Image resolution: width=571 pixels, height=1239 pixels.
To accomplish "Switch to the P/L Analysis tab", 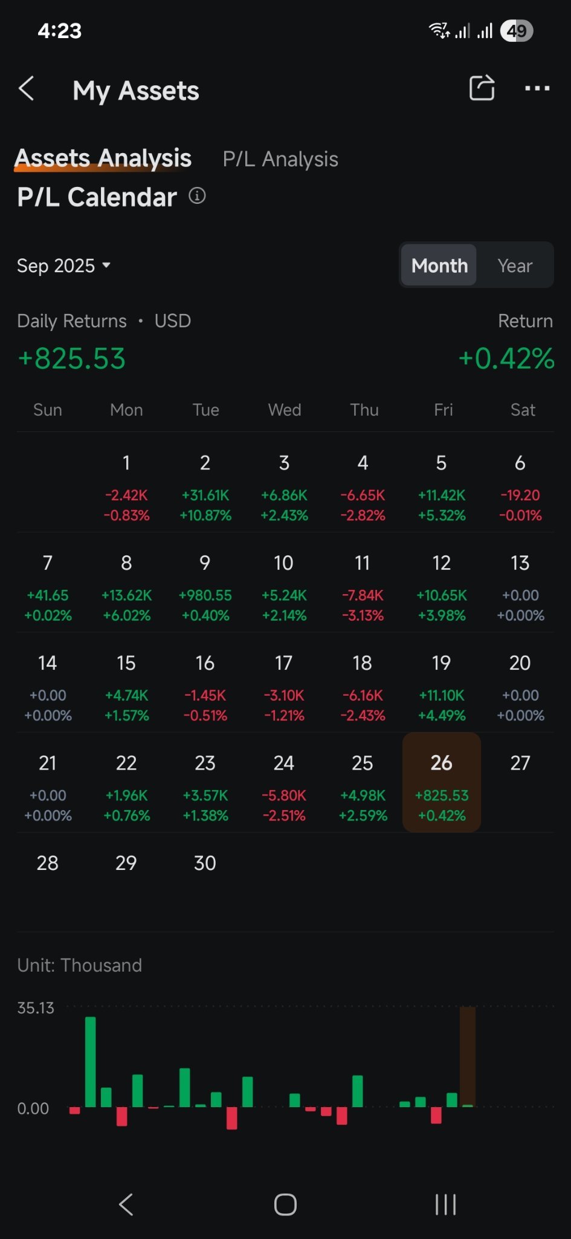I will point(280,159).
